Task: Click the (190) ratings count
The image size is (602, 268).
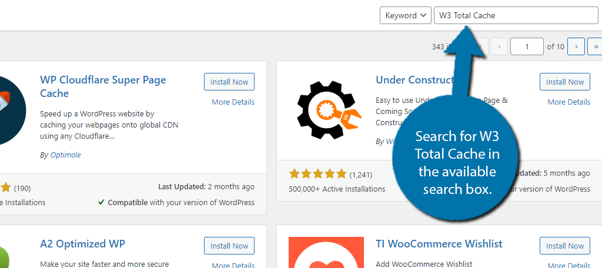Action: (x=22, y=188)
